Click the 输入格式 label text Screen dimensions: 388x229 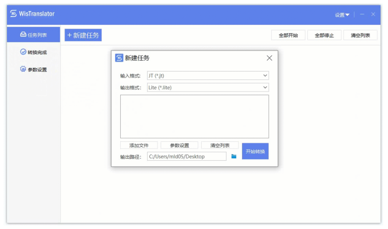pyautogui.click(x=131, y=76)
